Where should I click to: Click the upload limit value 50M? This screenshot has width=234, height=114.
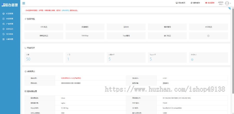(63, 113)
